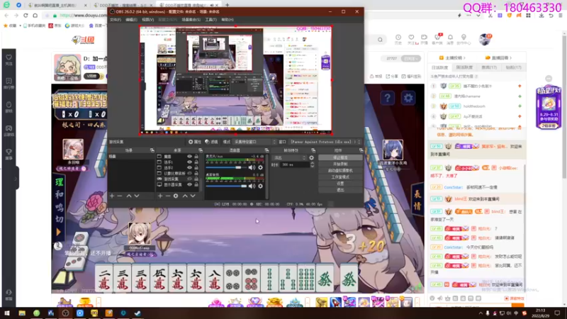Open the transition properties gear next to 淡出

pyautogui.click(x=311, y=157)
